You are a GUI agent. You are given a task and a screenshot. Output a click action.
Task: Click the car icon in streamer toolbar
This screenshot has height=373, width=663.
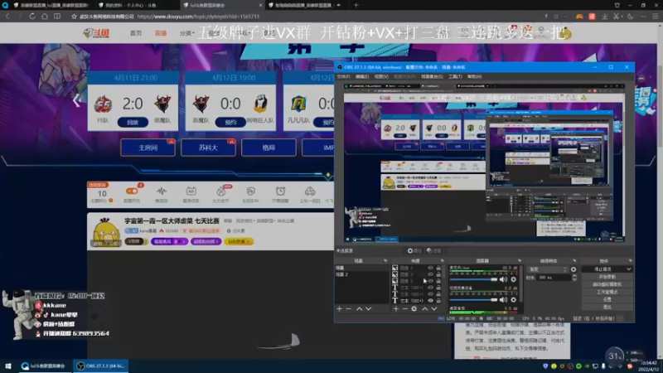pos(309,191)
